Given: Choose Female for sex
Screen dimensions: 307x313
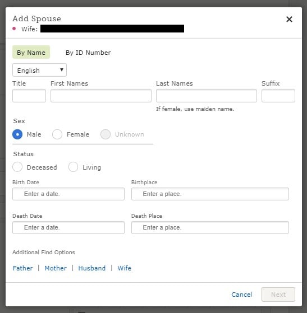Looking at the screenshot, I should tap(57, 134).
